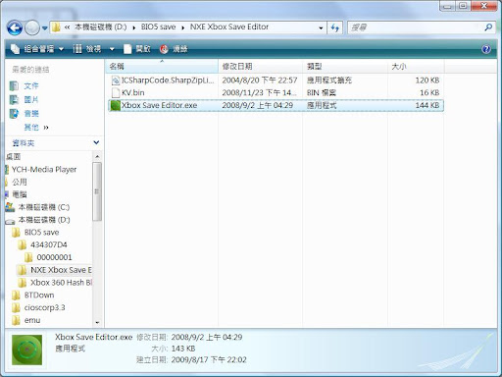This screenshot has height=377, width=502.
Task: Click the KV.bin 16 KB size cell
Action: (x=429, y=92)
